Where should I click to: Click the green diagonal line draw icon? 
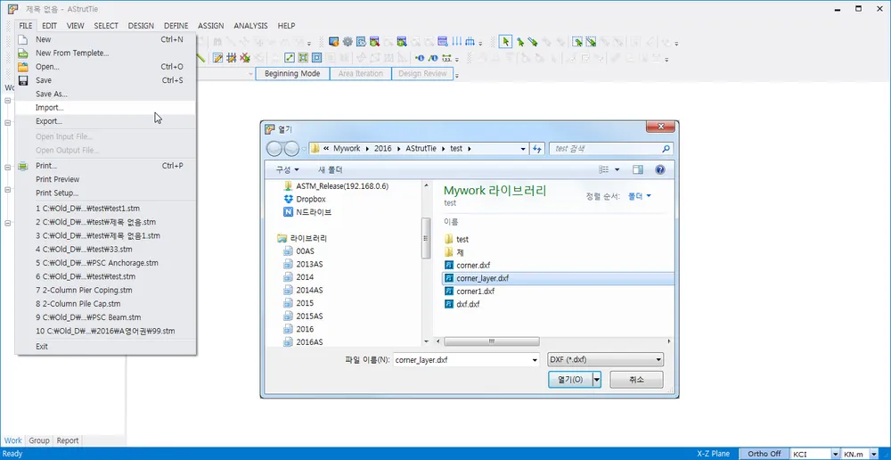click(x=201, y=58)
